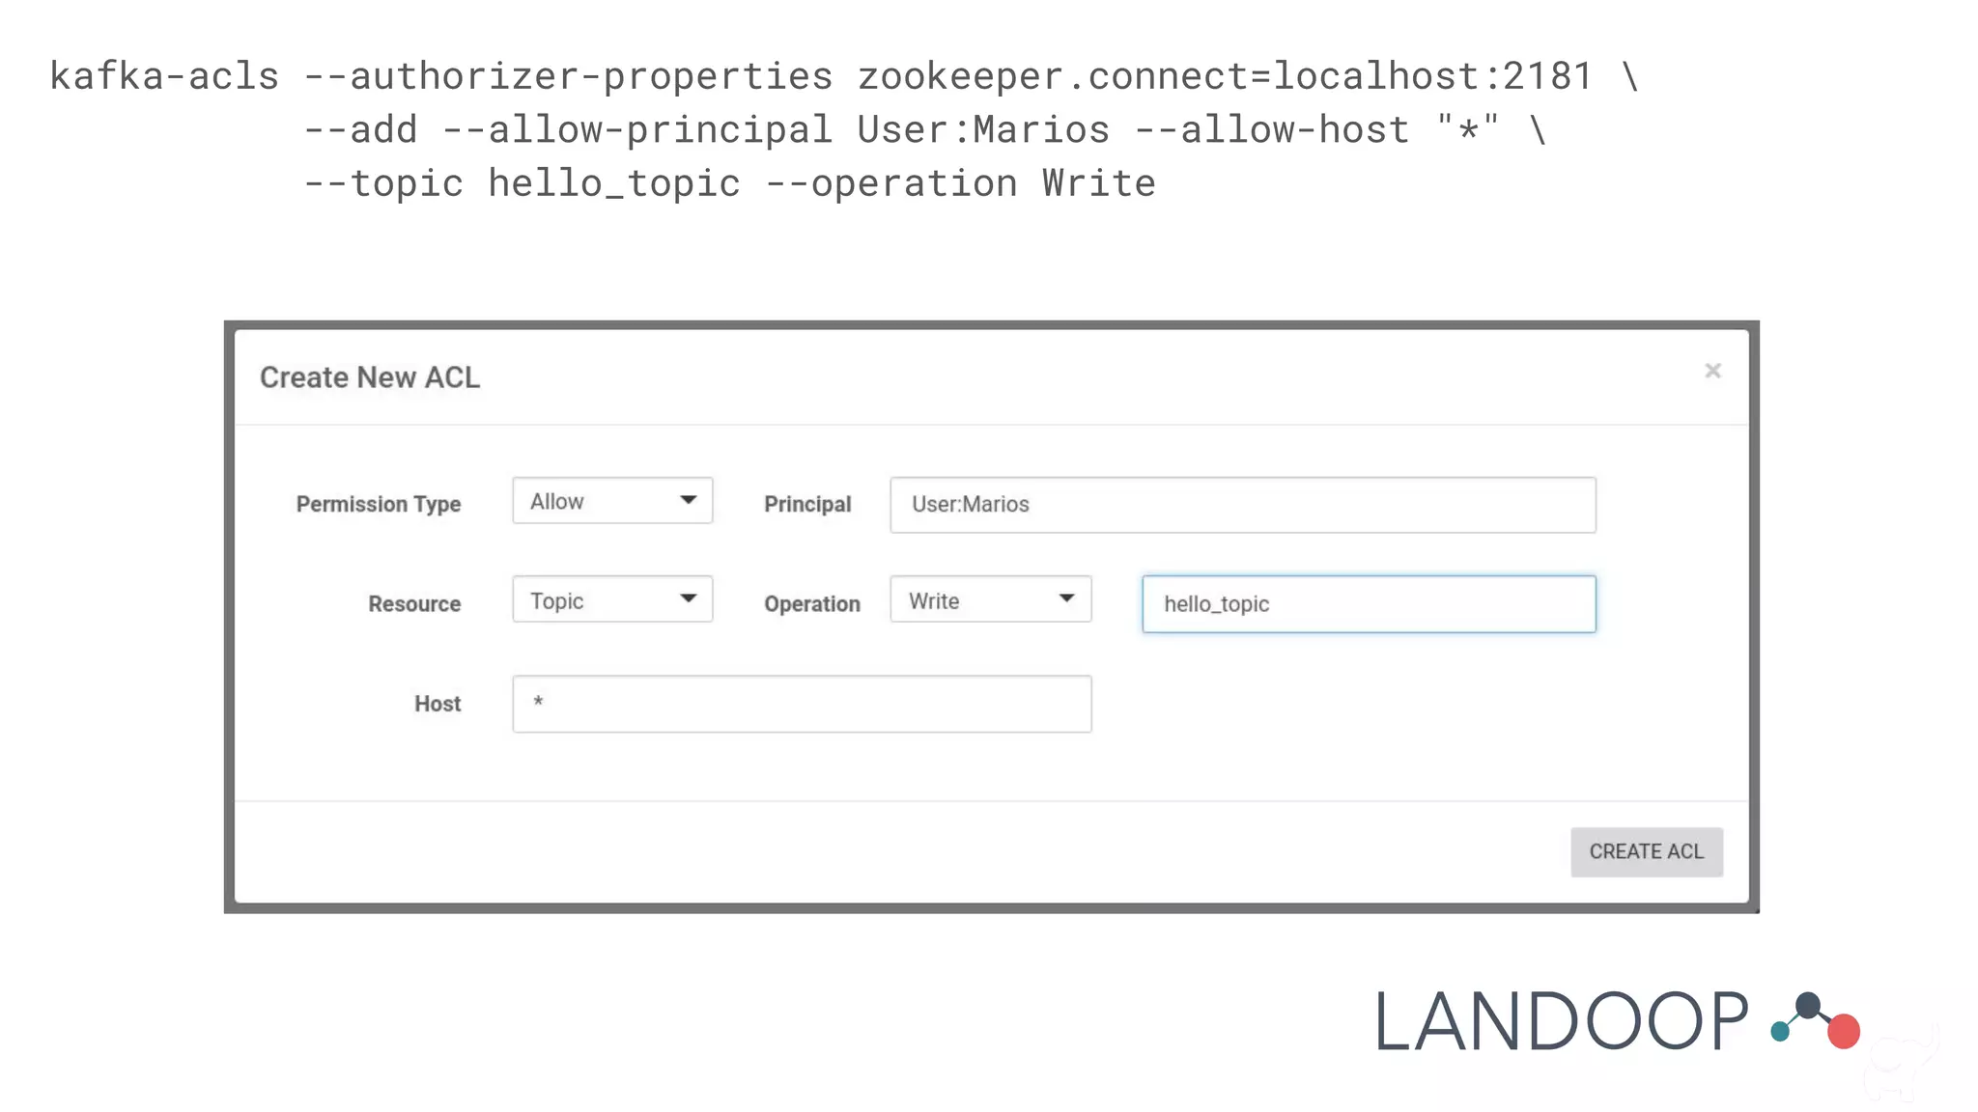This screenshot has width=1978, height=1112.
Task: Click the Host label
Action: [x=438, y=704]
